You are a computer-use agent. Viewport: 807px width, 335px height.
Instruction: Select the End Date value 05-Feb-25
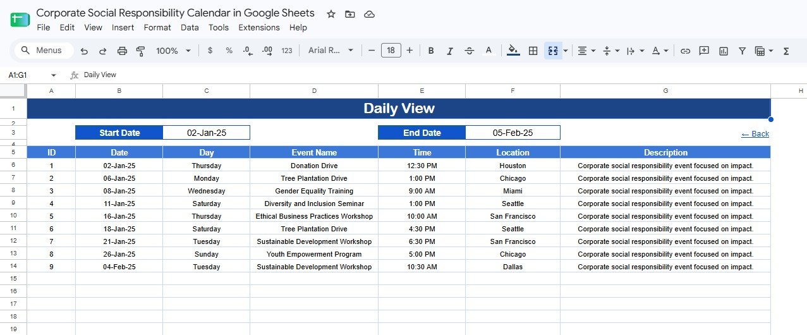point(513,133)
